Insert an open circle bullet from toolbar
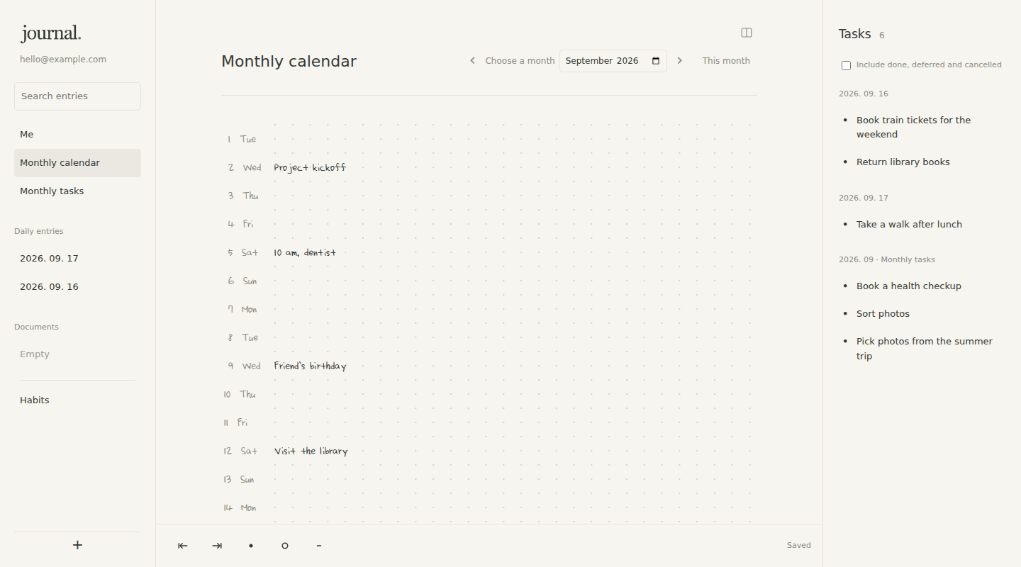The width and height of the screenshot is (1021, 567). (x=285, y=546)
